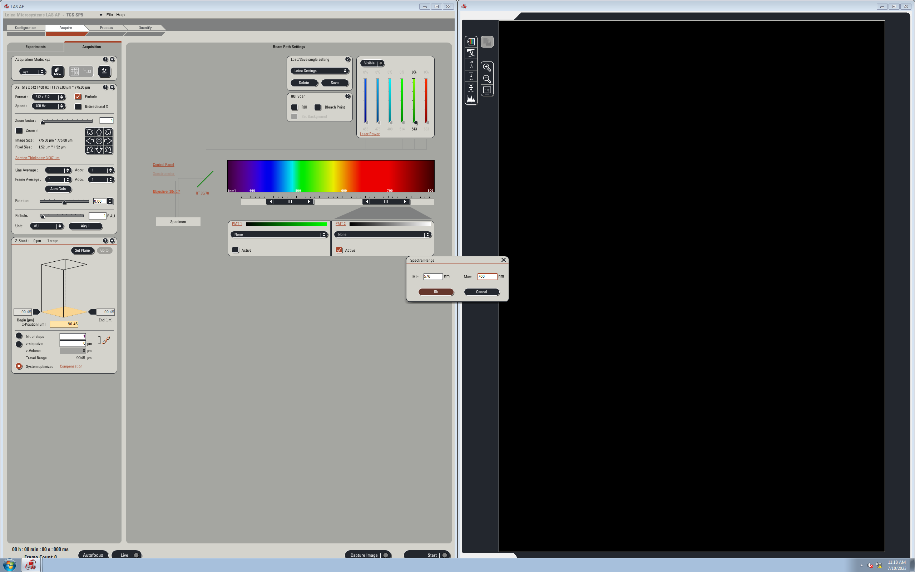Open the Format 512 x 512 dropdown
Viewport: 915px width, 572px height.
pyautogui.click(x=48, y=97)
